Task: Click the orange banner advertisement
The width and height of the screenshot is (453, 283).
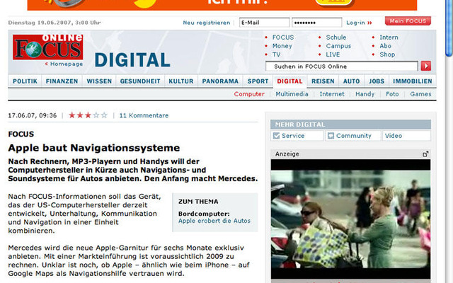Action: [x=222, y=5]
